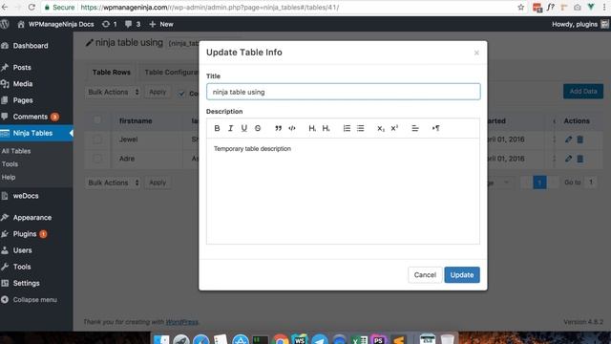Toggle bold formatting in description editor
Image resolution: width=611 pixels, height=344 pixels.
(x=217, y=128)
